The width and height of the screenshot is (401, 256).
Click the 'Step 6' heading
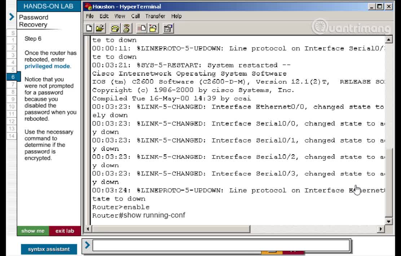pos(33,39)
